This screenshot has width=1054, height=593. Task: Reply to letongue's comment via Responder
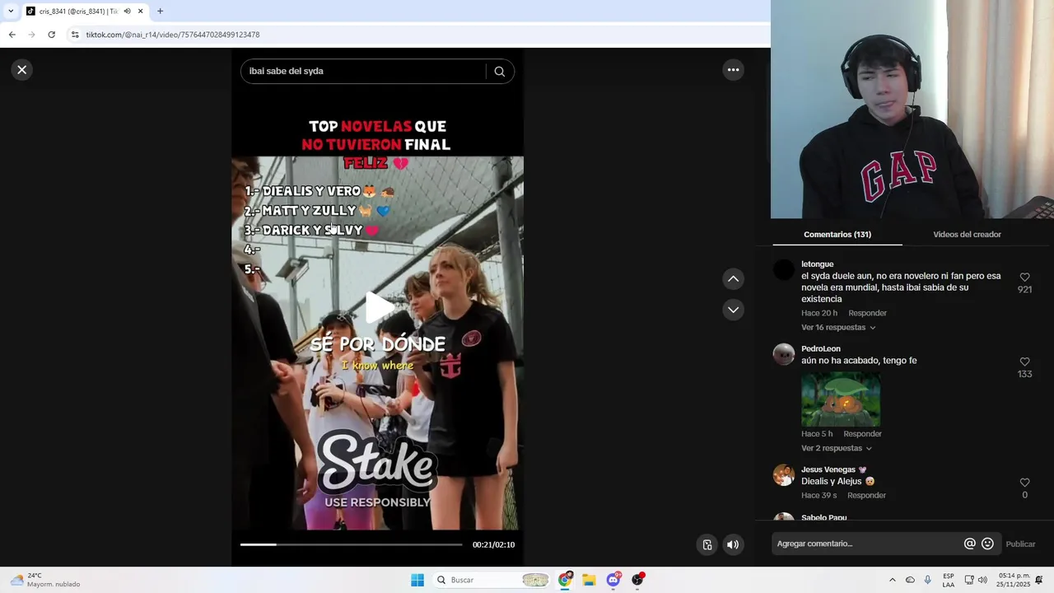point(867,313)
